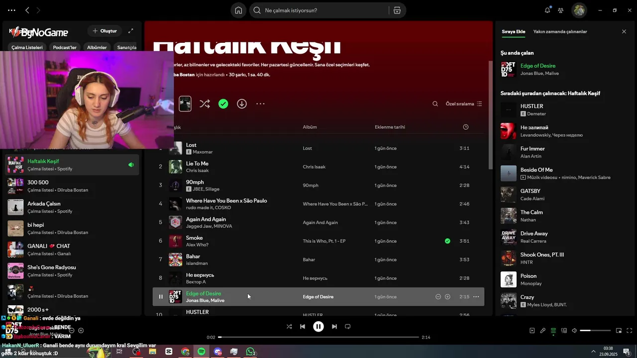Click the playlist tracklist scrollbar
The width and height of the screenshot is (637, 358).
(x=491, y=114)
